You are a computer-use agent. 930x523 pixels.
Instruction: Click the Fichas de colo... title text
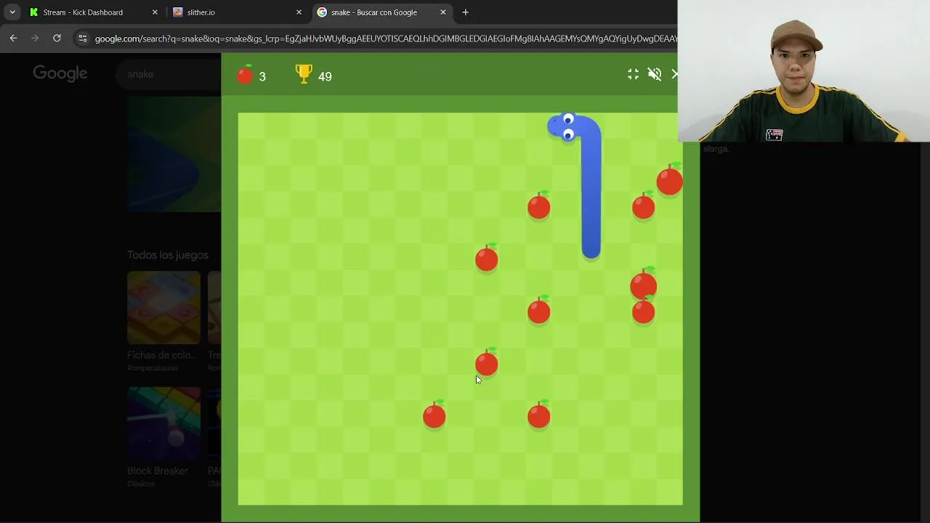click(x=162, y=355)
